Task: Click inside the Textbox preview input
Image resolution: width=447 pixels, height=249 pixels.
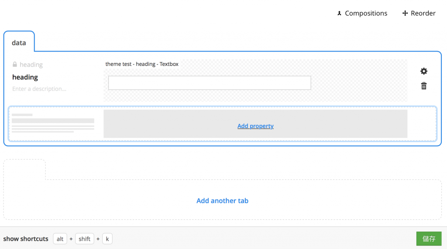Action: [210, 83]
